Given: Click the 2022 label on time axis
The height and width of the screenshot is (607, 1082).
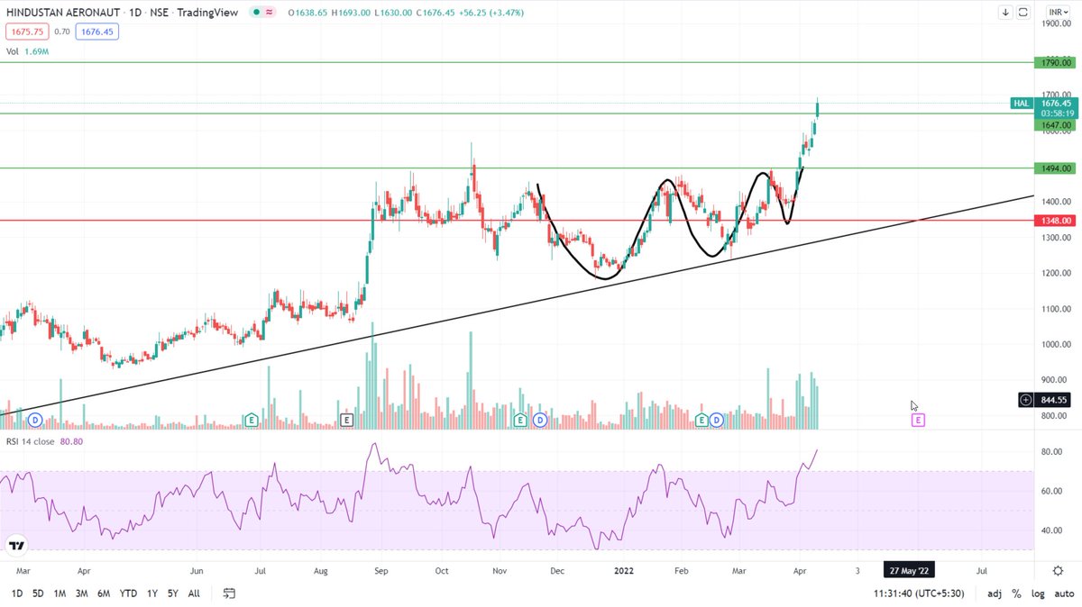Looking at the screenshot, I should point(622,571).
